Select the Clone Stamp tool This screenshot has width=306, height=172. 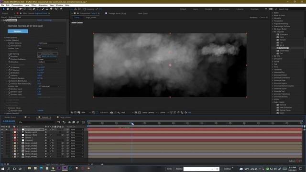[47, 9]
